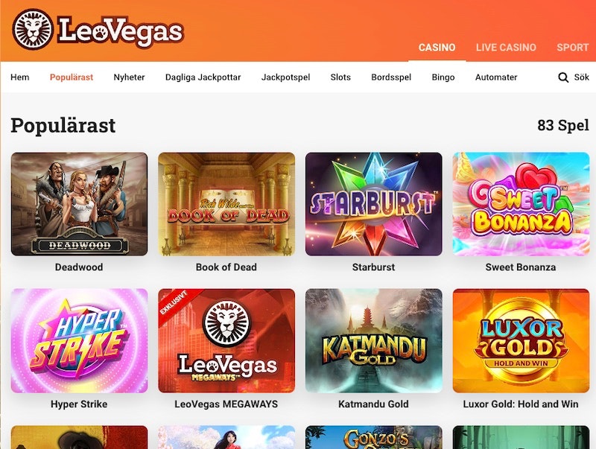
Task: Launch the Starburst game tile
Action: point(374,204)
